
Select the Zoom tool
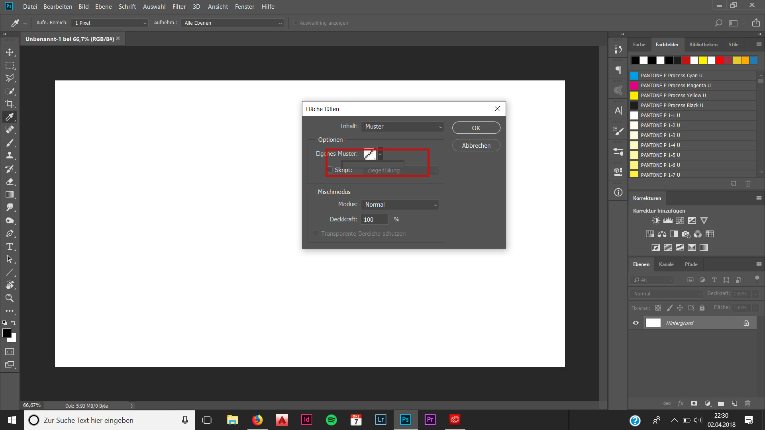pyautogui.click(x=10, y=298)
